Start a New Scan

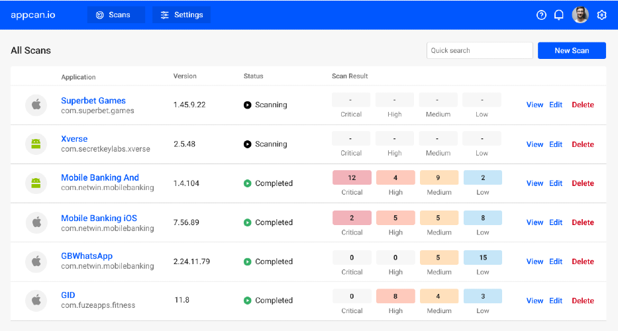tap(572, 50)
